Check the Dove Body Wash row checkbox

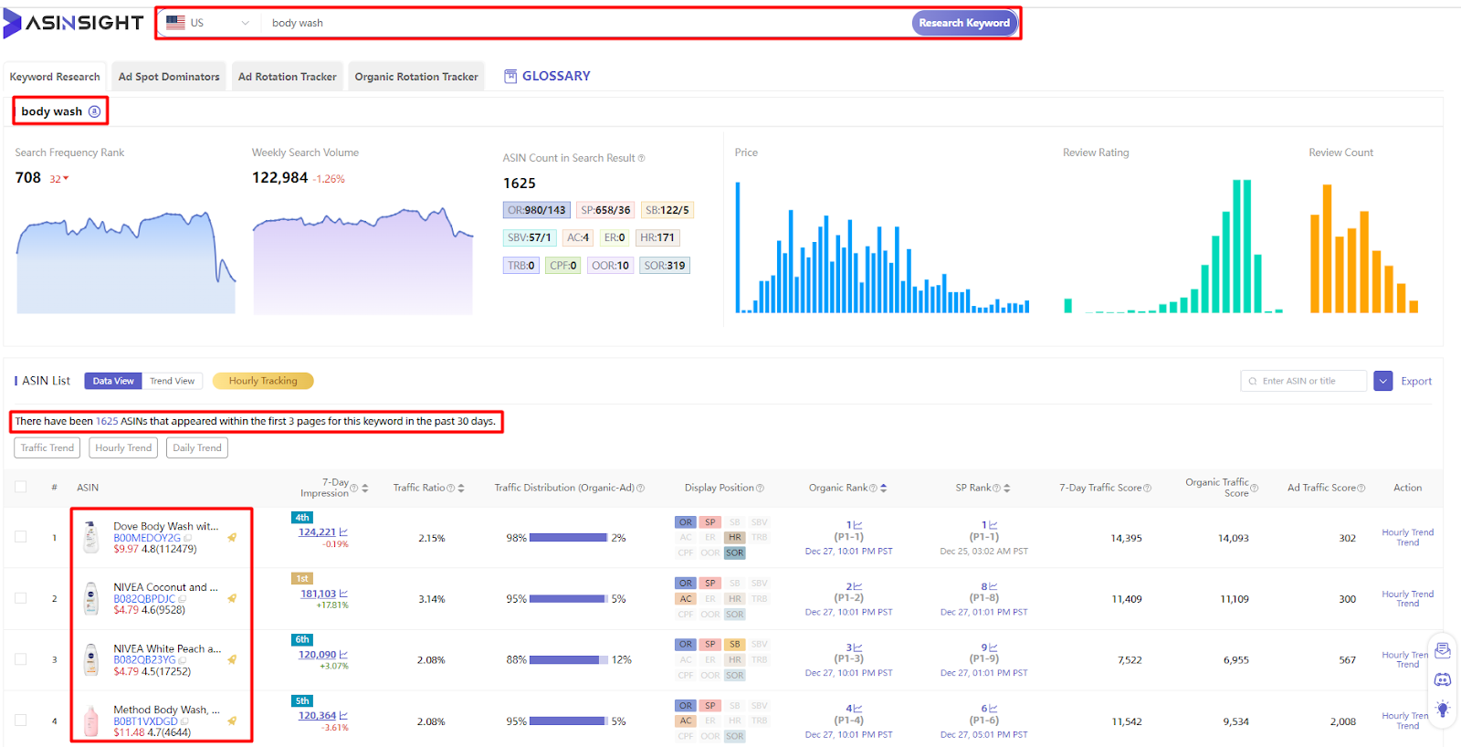[x=20, y=537]
